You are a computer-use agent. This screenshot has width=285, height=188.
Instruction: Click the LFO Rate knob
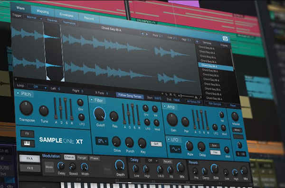pyautogui.click(x=190, y=146)
